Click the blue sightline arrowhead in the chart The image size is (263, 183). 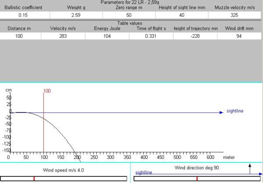[220, 113]
